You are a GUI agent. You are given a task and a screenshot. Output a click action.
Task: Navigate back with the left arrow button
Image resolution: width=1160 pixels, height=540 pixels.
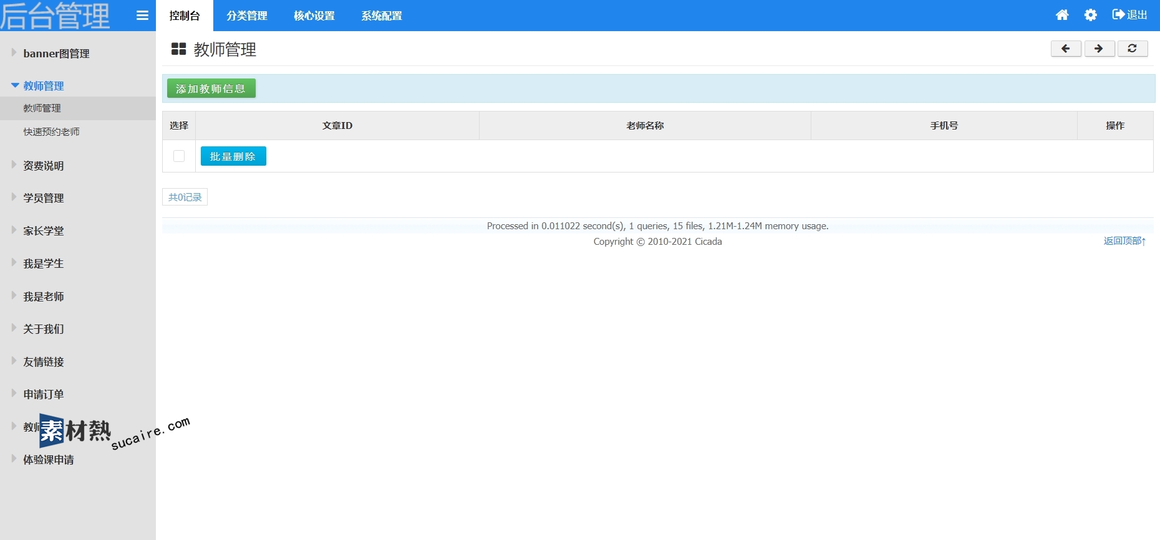point(1066,49)
